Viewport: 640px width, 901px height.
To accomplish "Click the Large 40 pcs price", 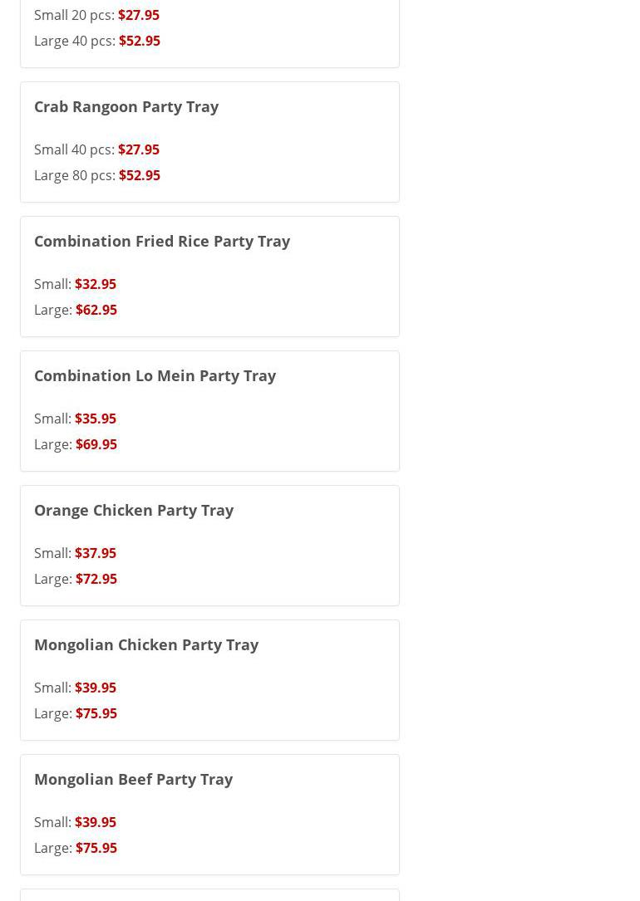I will click(140, 41).
